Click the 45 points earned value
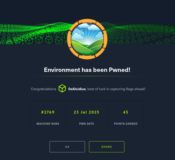This screenshot has width=175, height=160. (x=126, y=112)
